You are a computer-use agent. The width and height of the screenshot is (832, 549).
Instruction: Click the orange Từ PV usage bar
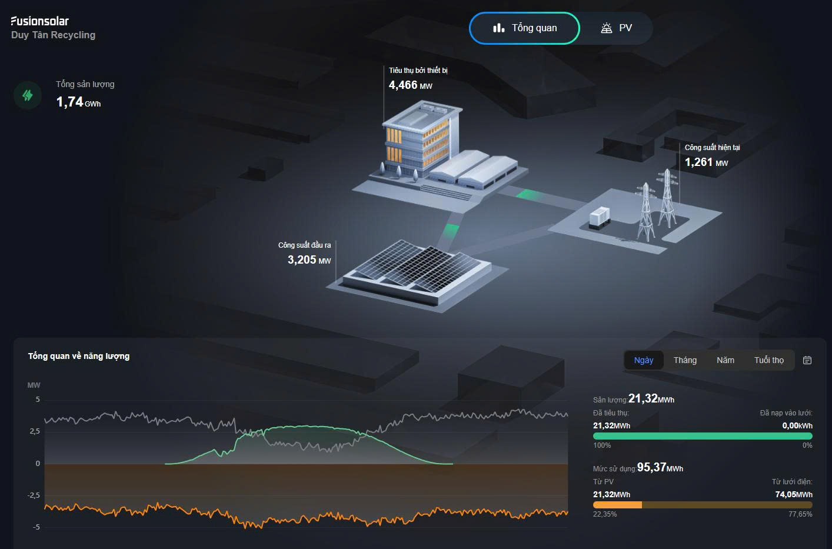[x=617, y=505]
